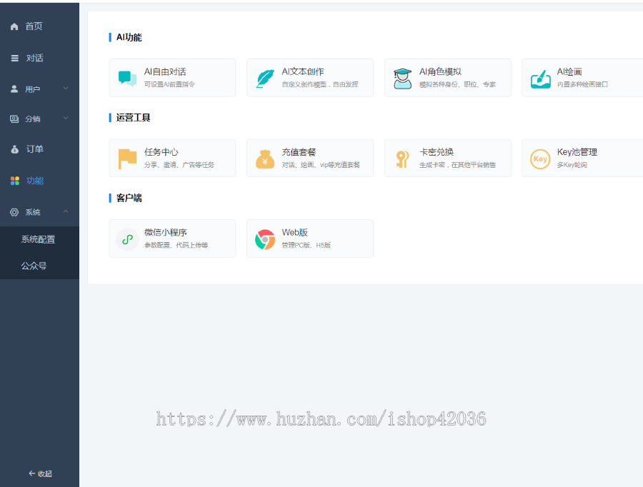Viewport: 643px width, 487px height.
Task: Click the AI自由对话 chat bubble icon
Action: click(x=128, y=78)
